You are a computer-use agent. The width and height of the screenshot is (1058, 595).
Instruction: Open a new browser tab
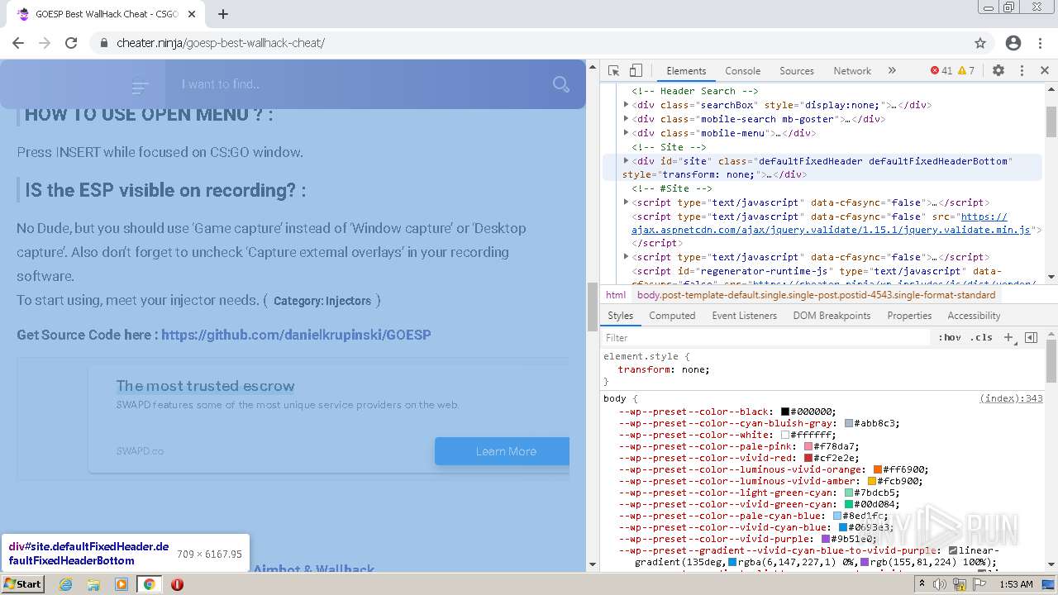click(x=223, y=14)
